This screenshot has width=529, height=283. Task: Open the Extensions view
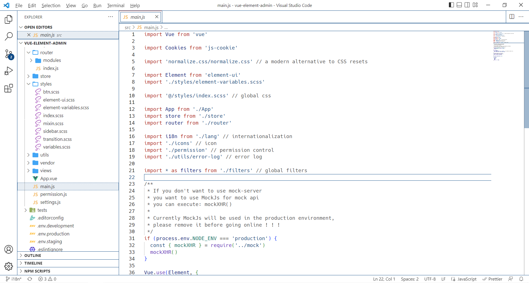9,88
